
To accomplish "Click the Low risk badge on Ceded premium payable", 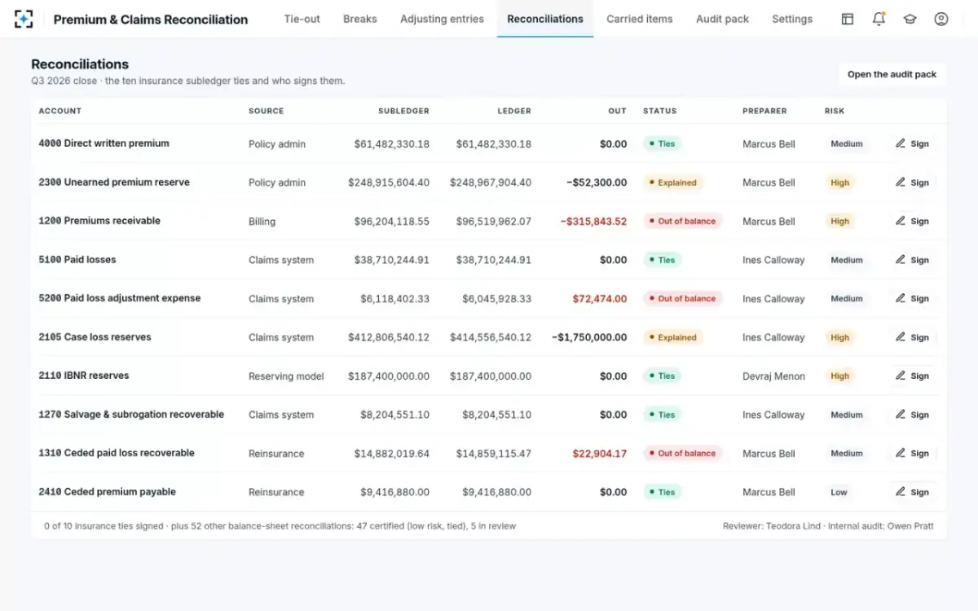I will 839,492.
